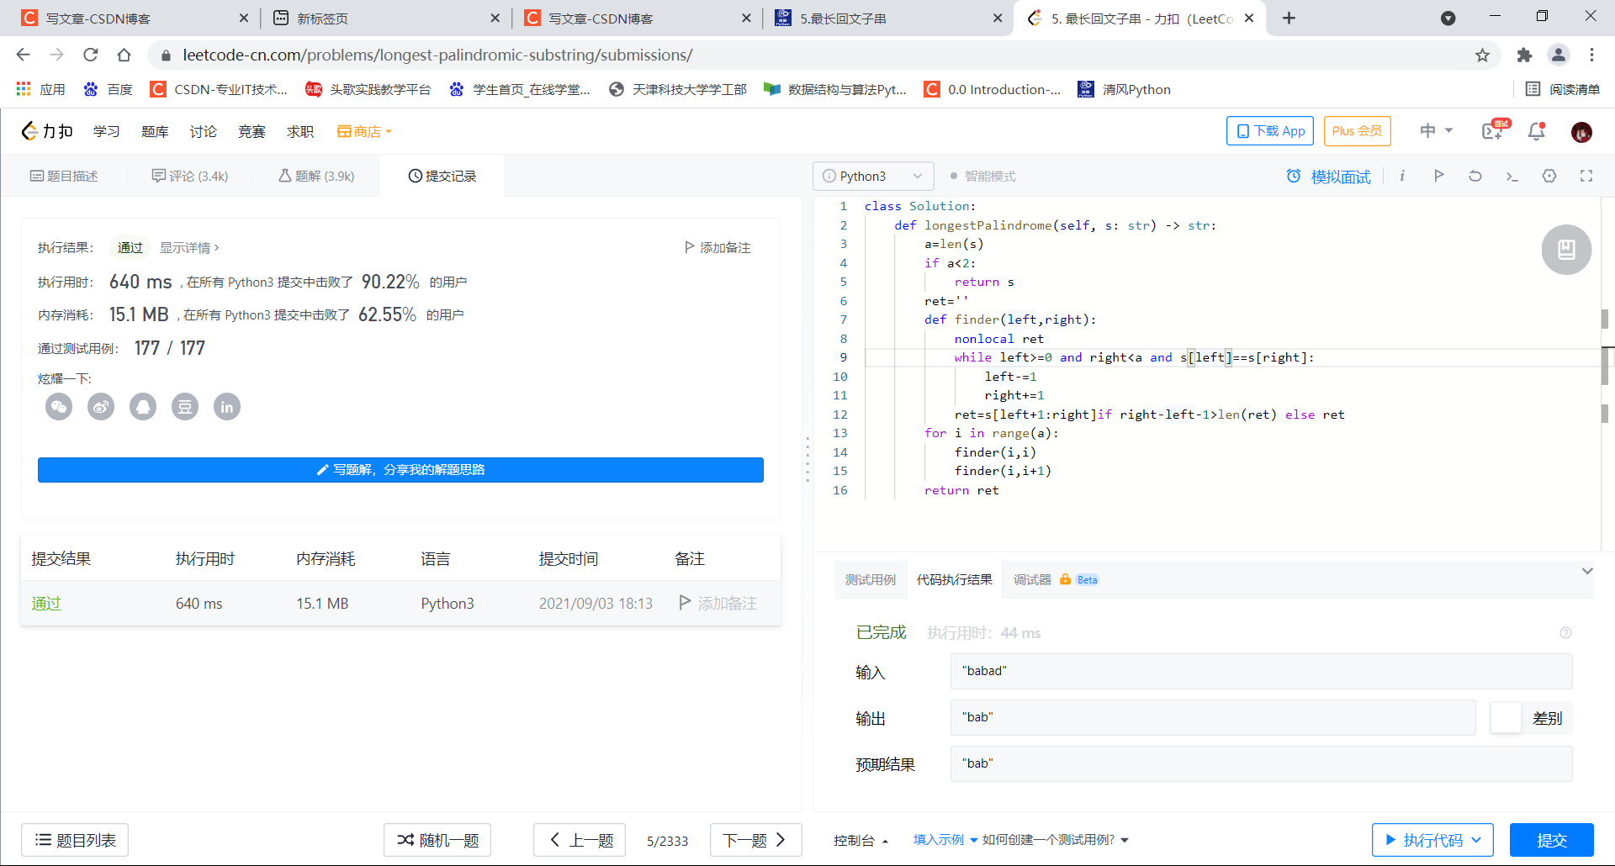Share via QQ penguin icon
The image size is (1615, 866).
[x=143, y=406]
